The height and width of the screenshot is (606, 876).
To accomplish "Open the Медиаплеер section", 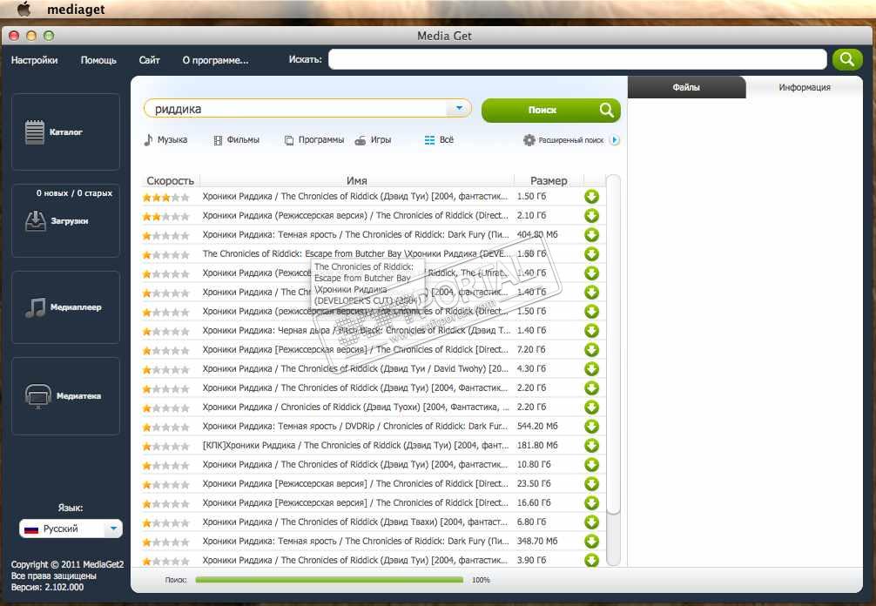I will click(x=65, y=307).
